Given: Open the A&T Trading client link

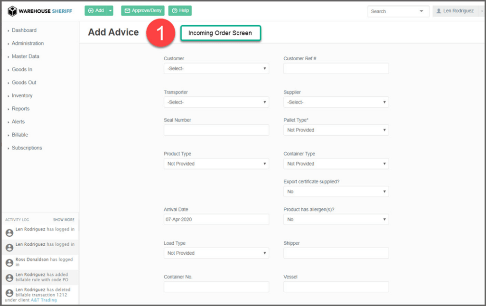Looking at the screenshot, I should coord(44,300).
